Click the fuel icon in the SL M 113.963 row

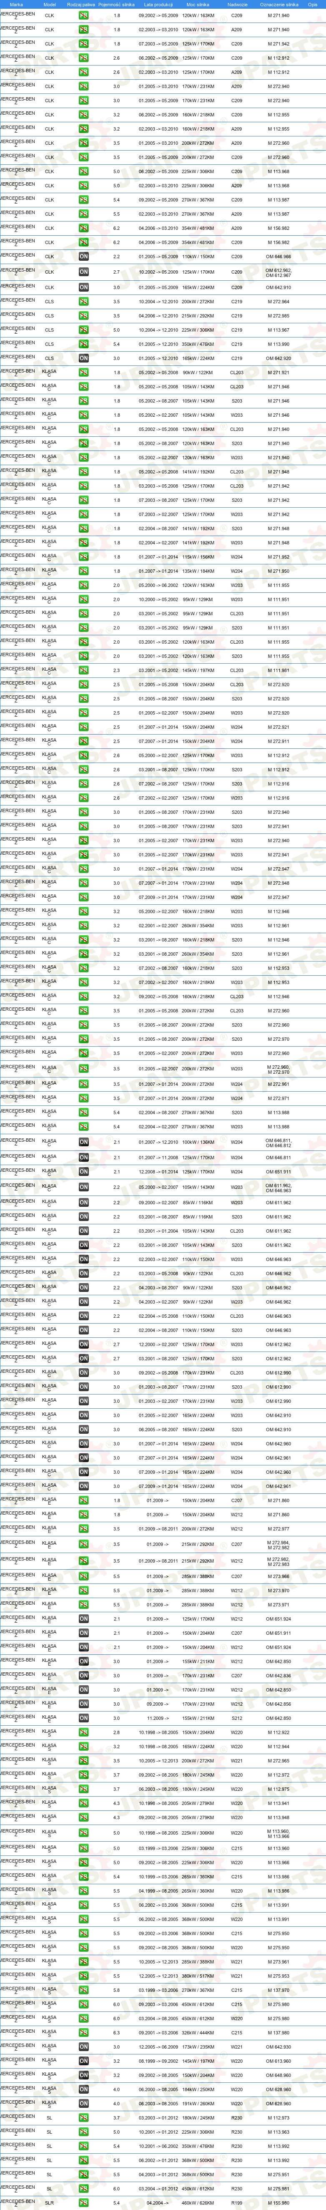coord(83,2132)
